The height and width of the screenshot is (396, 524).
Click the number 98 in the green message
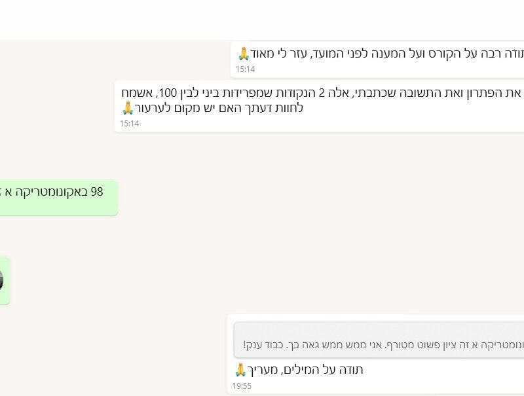pyautogui.click(x=96, y=192)
